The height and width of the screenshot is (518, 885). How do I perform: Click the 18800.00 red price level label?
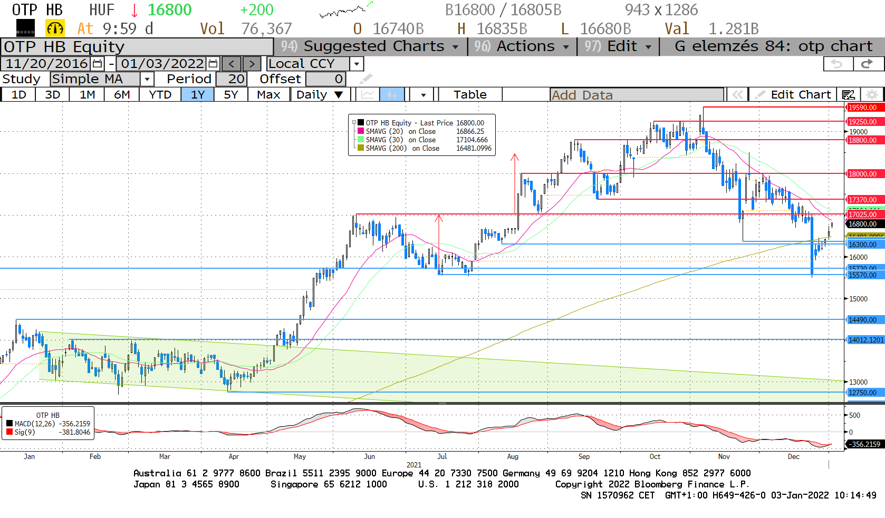864,140
